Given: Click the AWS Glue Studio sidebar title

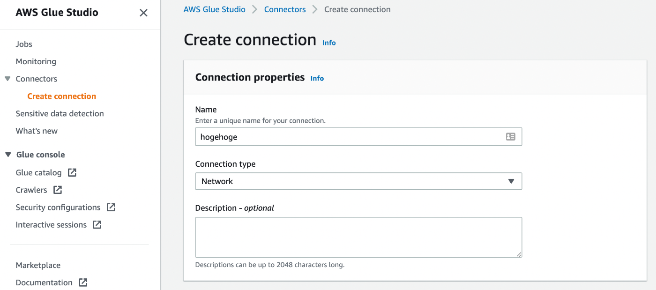Looking at the screenshot, I should coord(57,13).
